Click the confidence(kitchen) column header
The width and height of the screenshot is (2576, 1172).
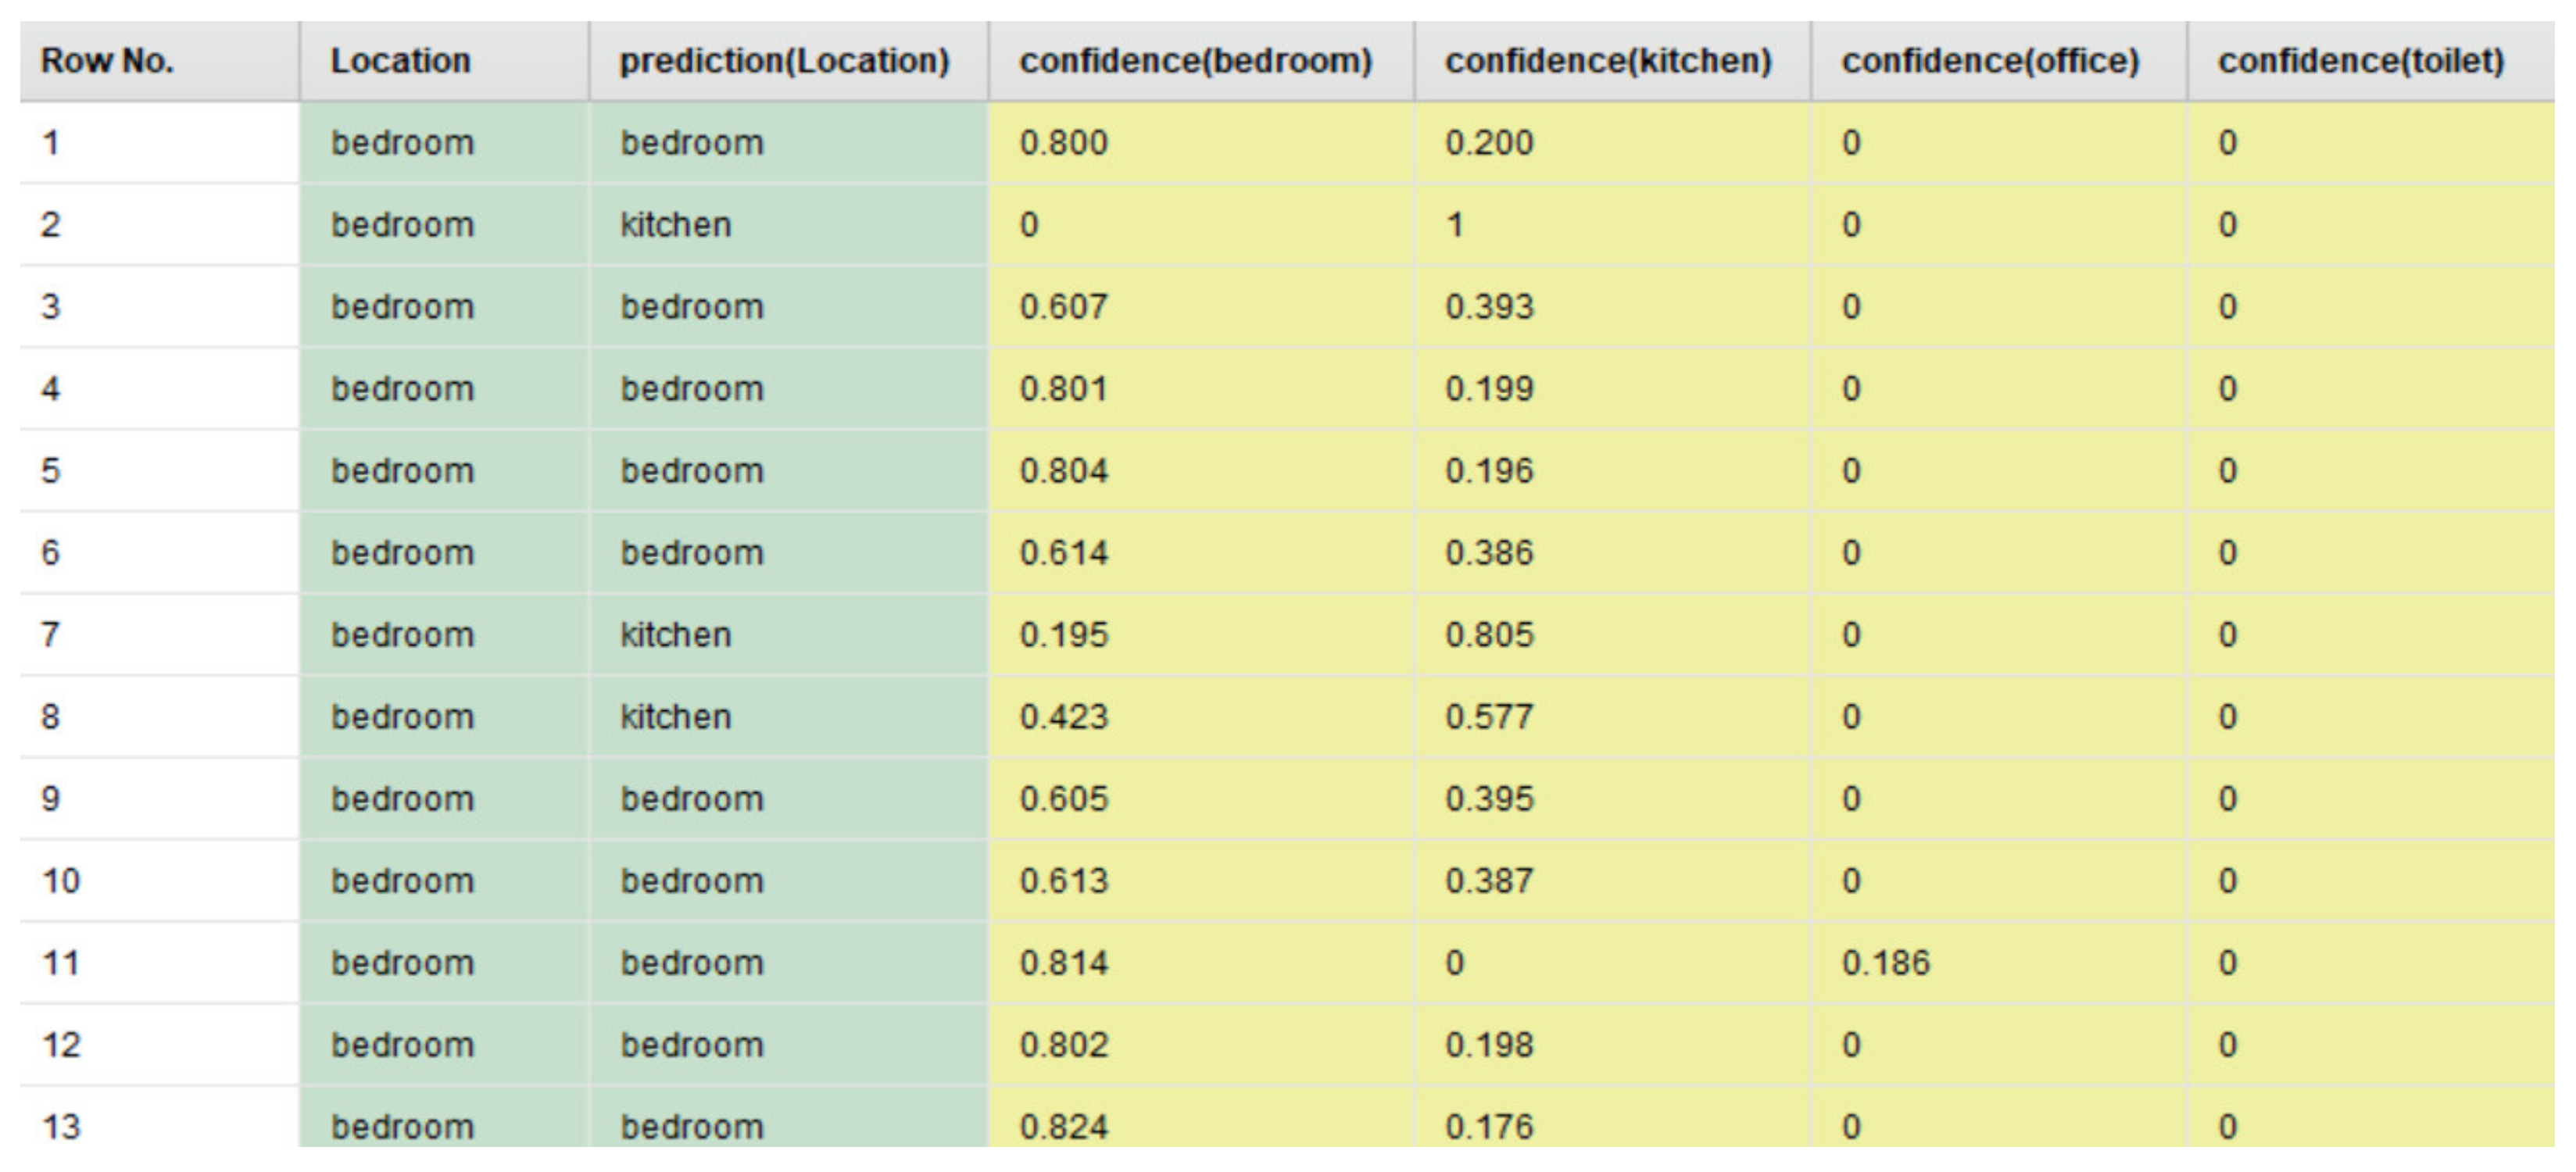(1607, 61)
